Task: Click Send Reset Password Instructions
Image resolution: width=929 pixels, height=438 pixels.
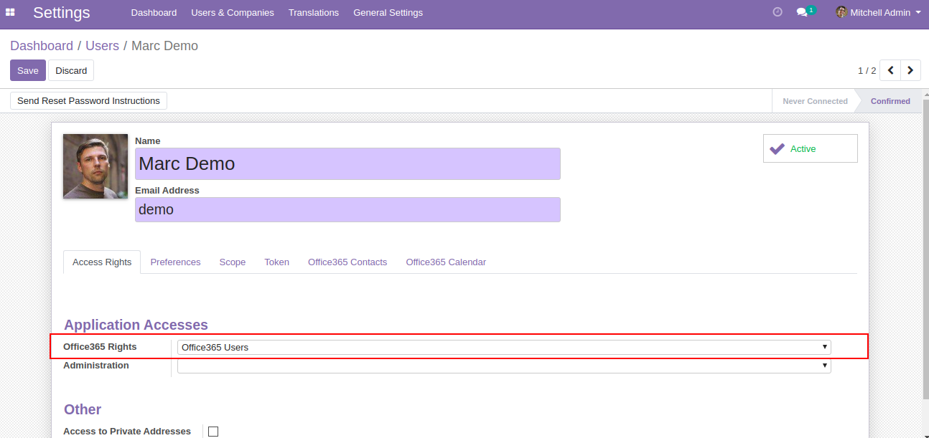Action: pyautogui.click(x=88, y=101)
